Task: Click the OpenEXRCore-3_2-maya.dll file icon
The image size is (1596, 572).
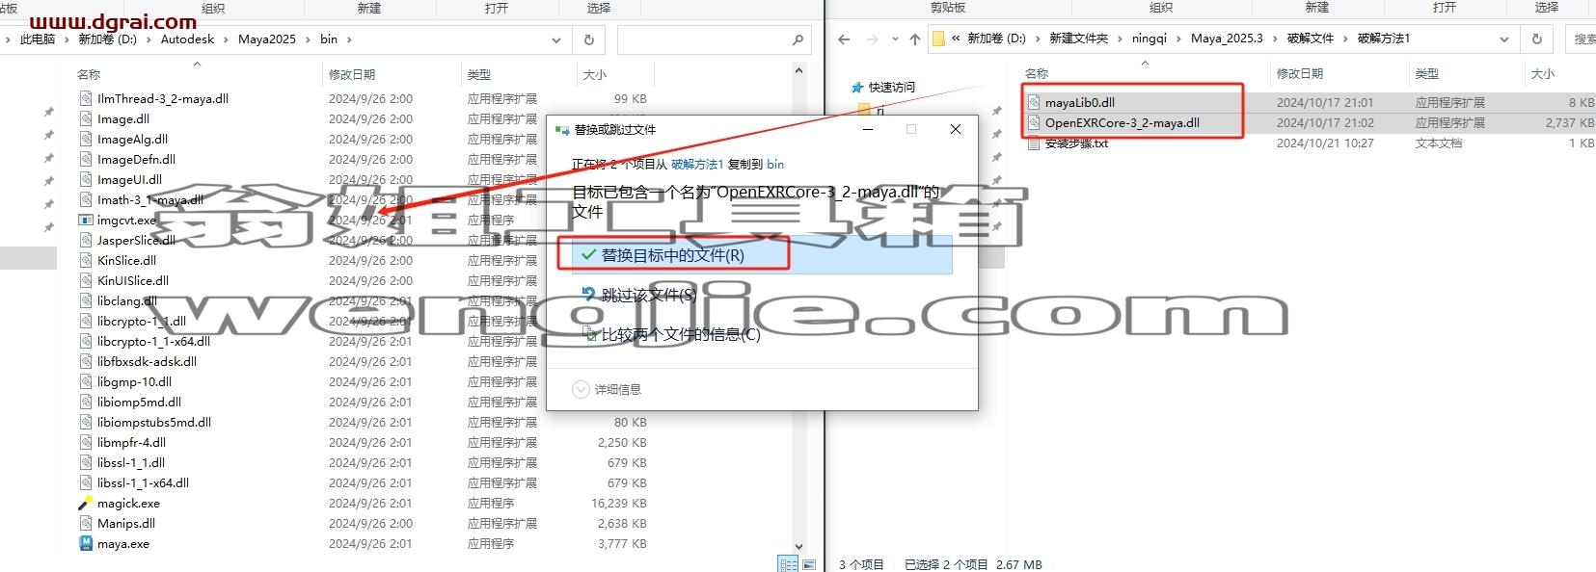Action: click(1034, 122)
